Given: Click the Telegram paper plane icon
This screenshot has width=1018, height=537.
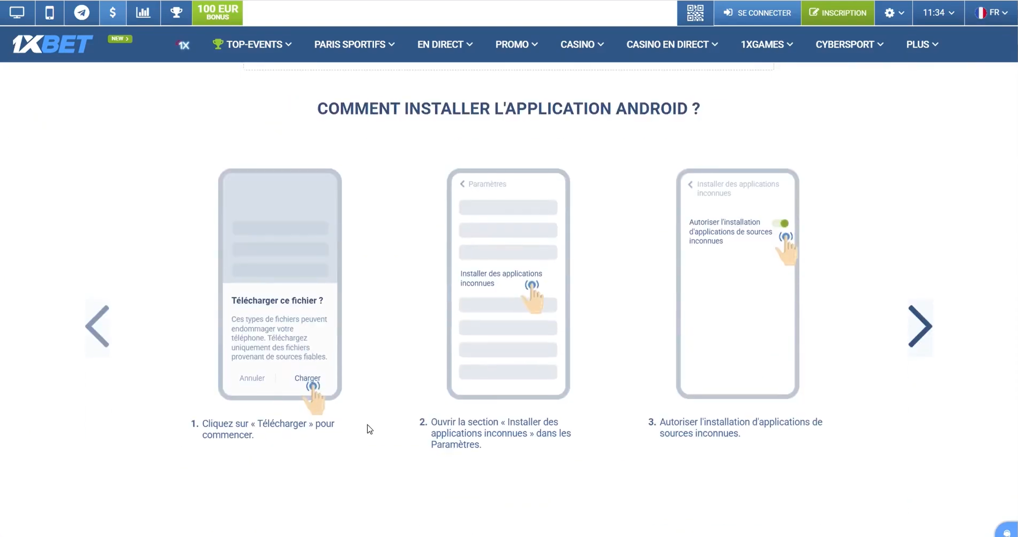Looking at the screenshot, I should tap(81, 13).
